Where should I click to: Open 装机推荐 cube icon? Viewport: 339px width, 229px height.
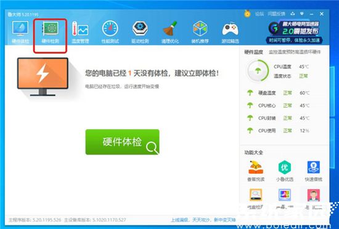(200, 33)
